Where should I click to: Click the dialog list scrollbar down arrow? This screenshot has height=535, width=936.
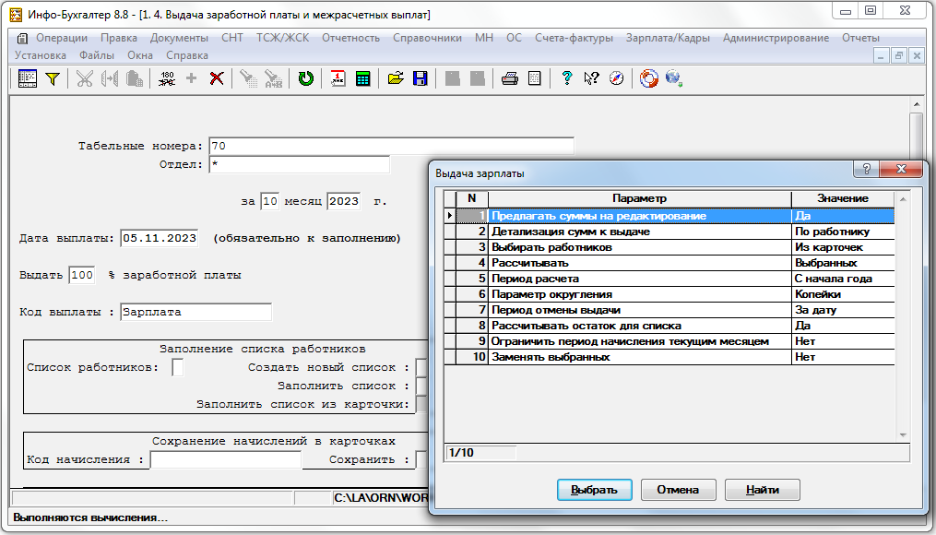tap(903, 435)
